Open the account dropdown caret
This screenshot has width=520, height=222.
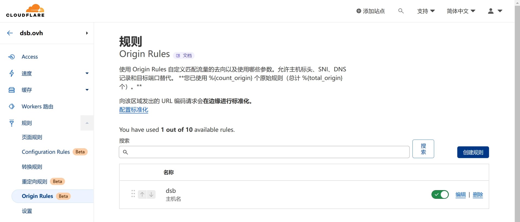coord(500,11)
